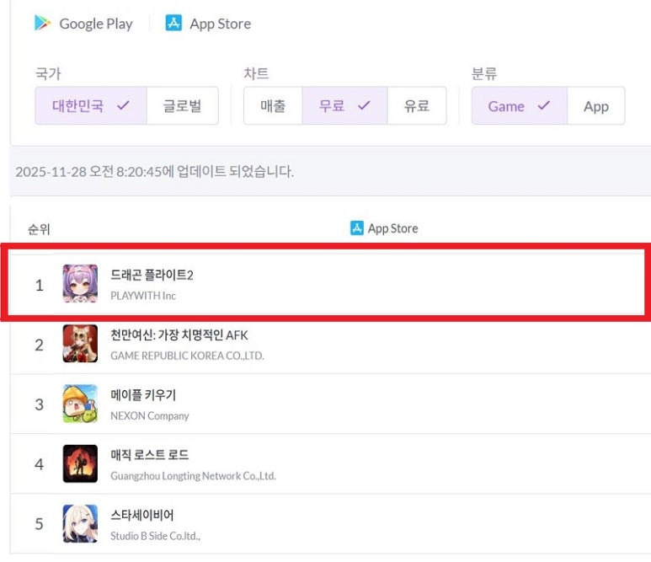Choose the 유료 chart filter
The height and width of the screenshot is (562, 651).
(417, 105)
